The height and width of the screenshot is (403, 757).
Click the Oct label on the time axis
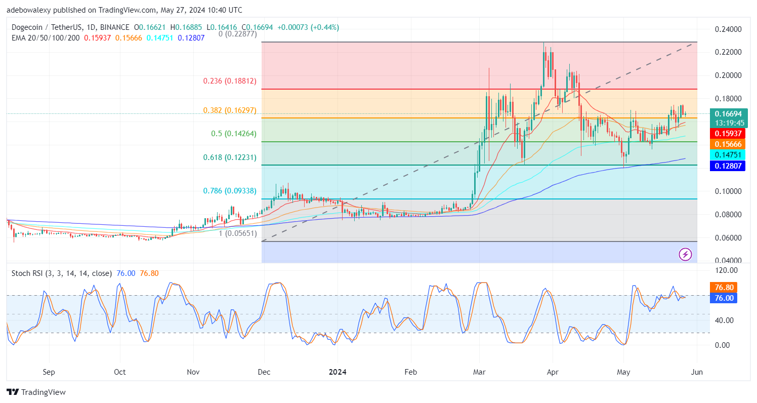click(120, 372)
